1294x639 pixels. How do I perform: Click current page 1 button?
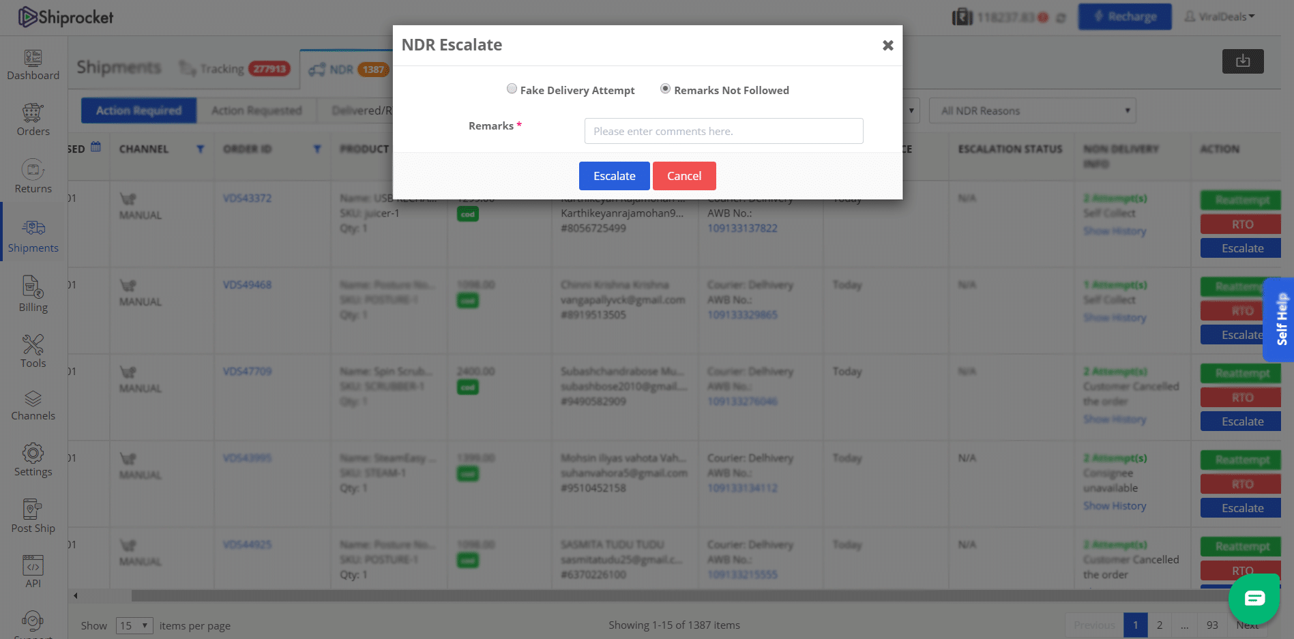(x=1135, y=625)
